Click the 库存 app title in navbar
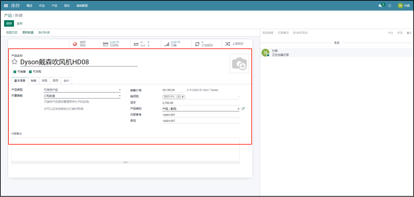This screenshot has height=197, width=414. pyautogui.click(x=15, y=6)
